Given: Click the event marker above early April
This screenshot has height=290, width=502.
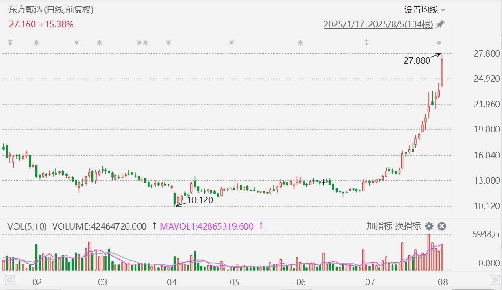Looking at the screenshot, I should point(169,42).
